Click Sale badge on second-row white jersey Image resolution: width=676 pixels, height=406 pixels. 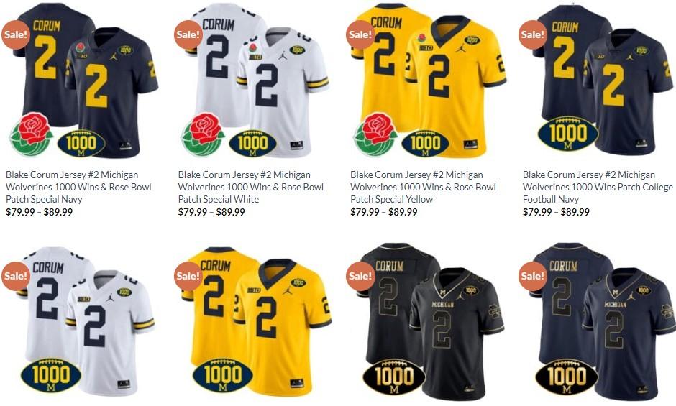coord(16,275)
